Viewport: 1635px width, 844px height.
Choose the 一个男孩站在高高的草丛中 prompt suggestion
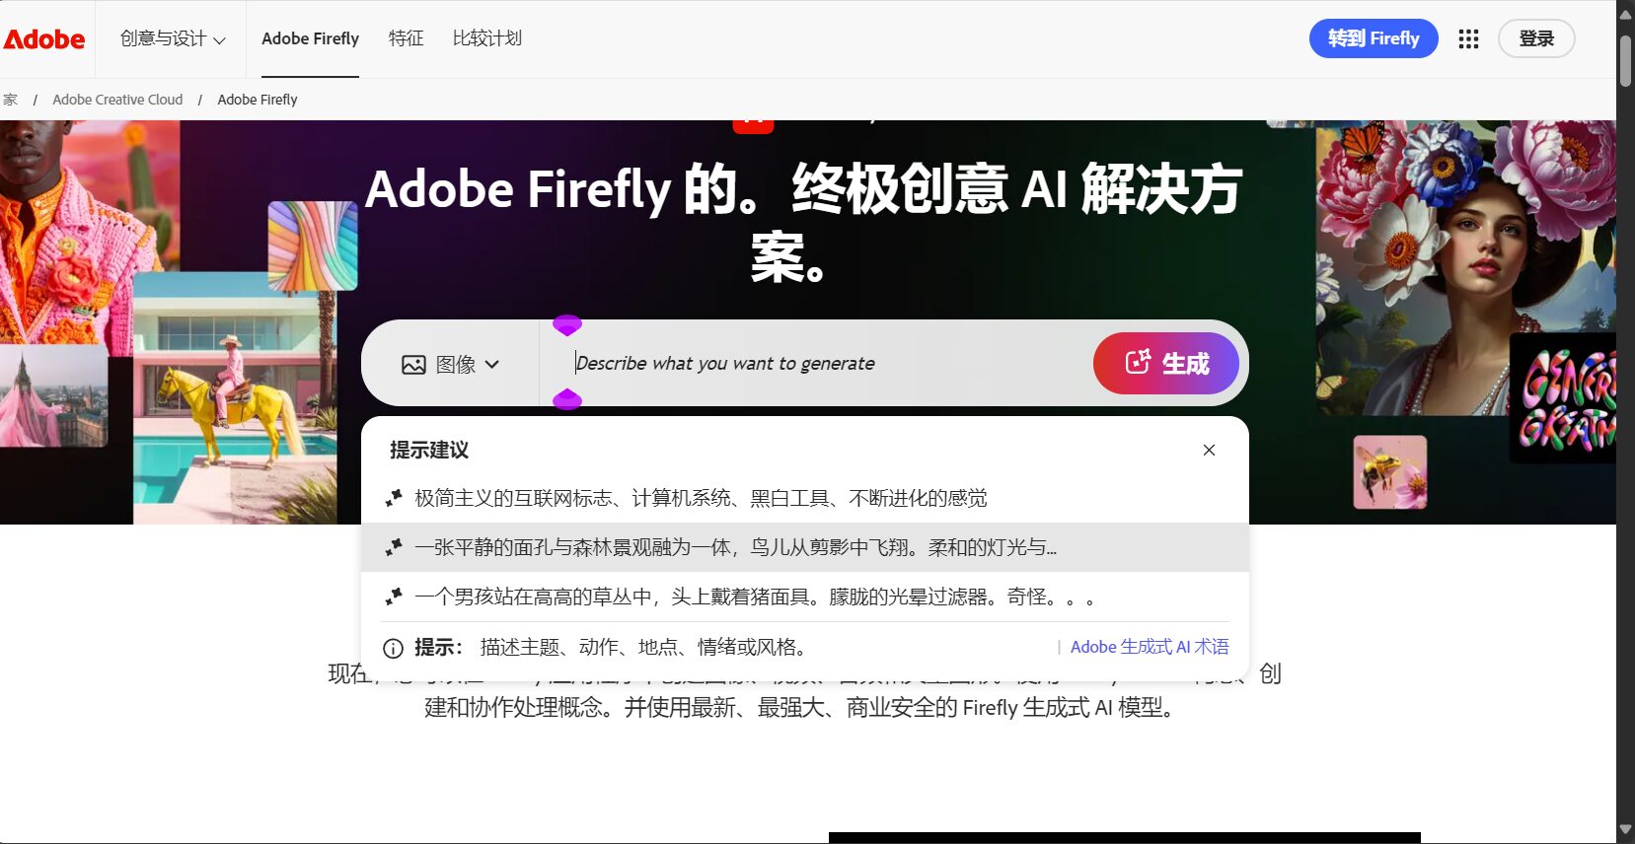click(x=805, y=597)
